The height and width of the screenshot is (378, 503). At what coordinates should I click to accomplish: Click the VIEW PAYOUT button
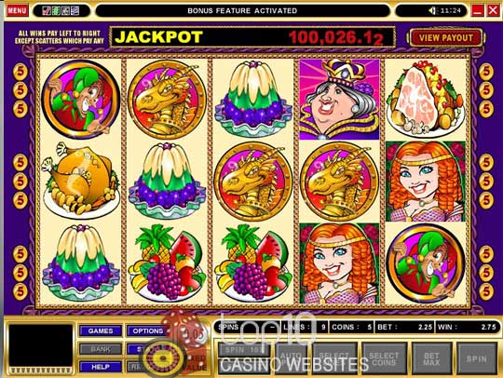pos(445,38)
